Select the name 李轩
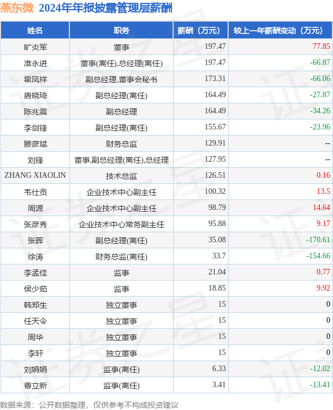 [36, 353]
